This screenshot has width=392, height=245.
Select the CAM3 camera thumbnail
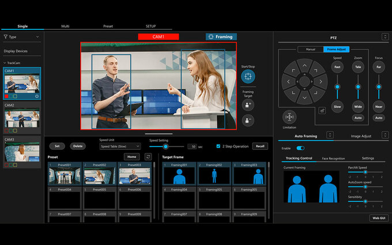pyautogui.click(x=22, y=152)
